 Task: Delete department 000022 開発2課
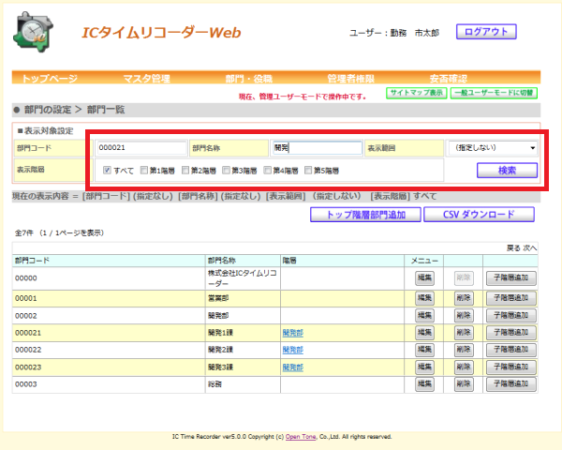click(464, 350)
